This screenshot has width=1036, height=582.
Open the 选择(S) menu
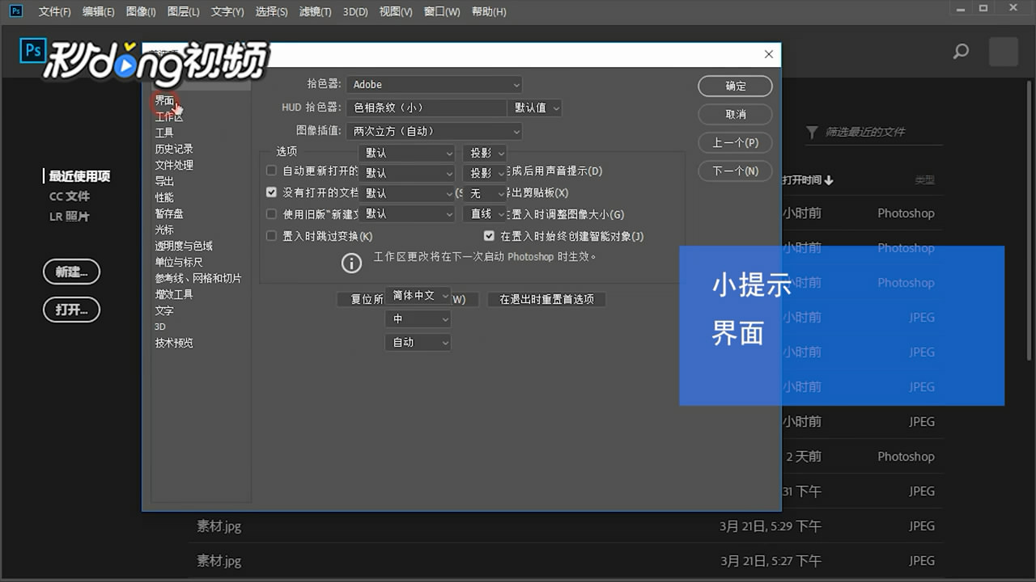coord(271,11)
